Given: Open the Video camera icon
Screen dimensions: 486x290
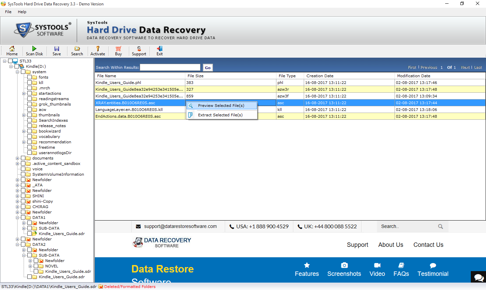Looking at the screenshot, I should 377,265.
